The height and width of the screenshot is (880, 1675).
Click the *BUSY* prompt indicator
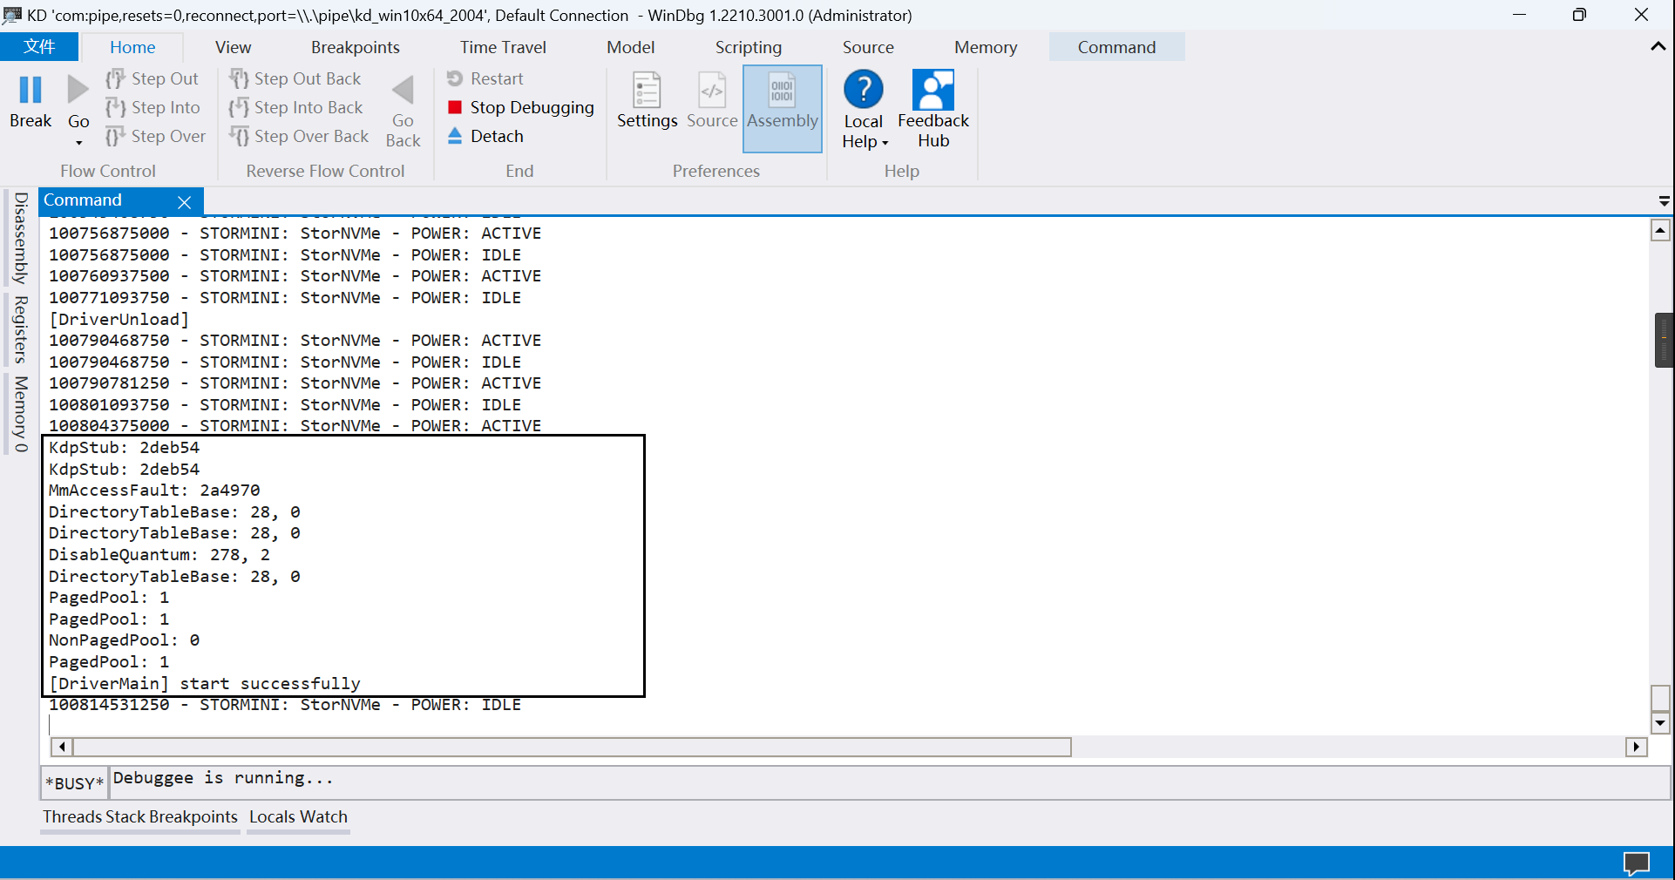click(x=74, y=783)
